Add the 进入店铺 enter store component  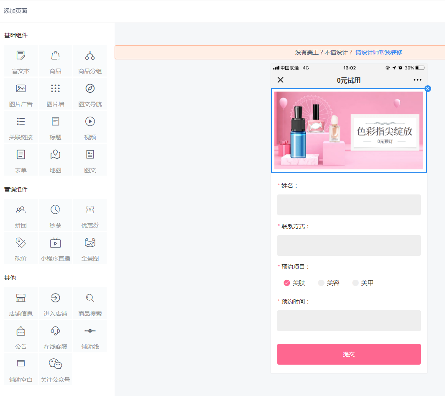click(x=55, y=303)
